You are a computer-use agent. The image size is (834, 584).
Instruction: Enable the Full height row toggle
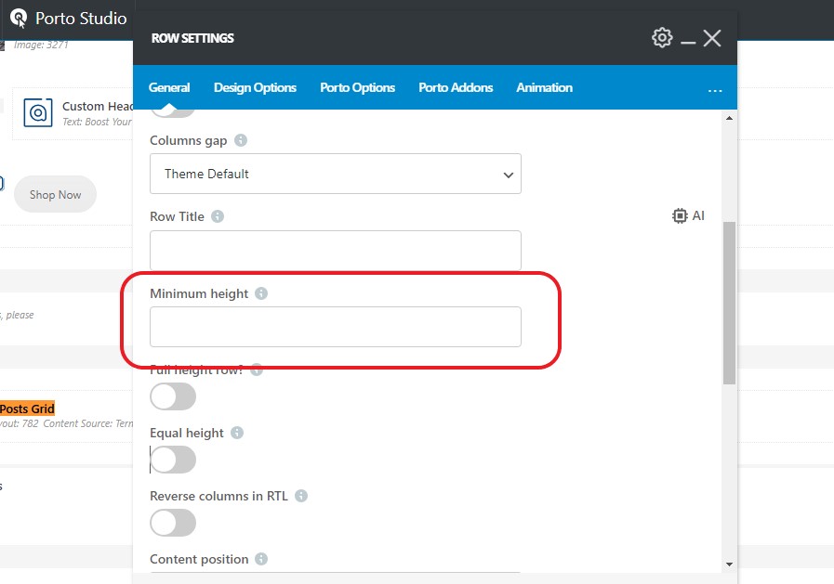pos(173,396)
